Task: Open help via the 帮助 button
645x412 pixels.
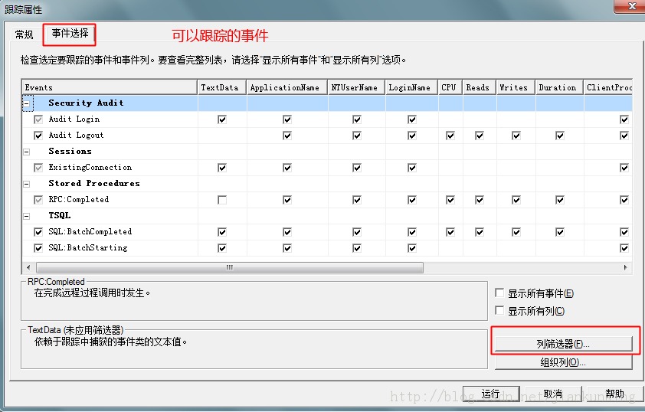Action: click(x=614, y=394)
